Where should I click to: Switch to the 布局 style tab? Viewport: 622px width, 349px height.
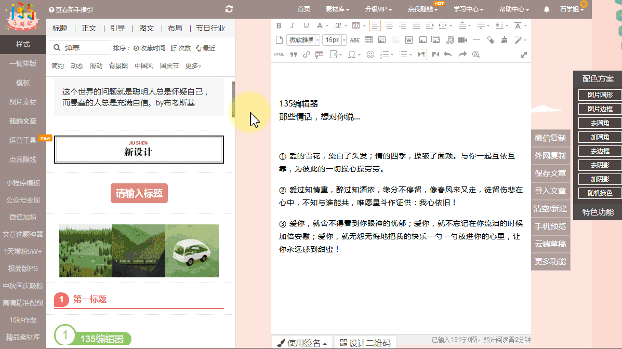175,28
